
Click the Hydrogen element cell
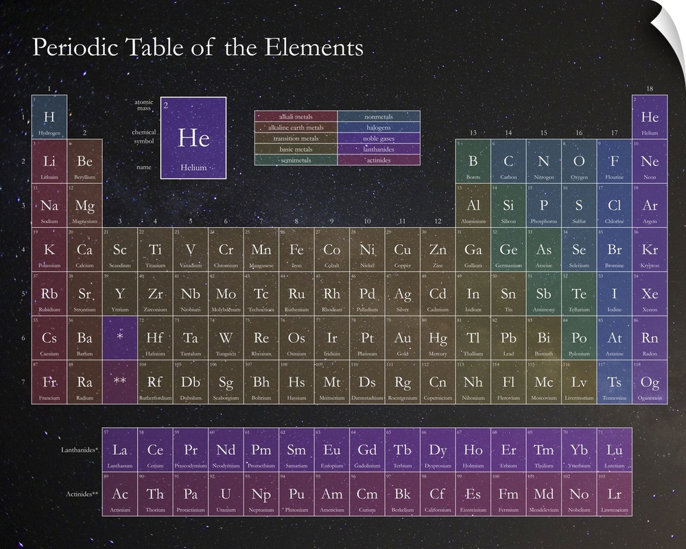49,117
